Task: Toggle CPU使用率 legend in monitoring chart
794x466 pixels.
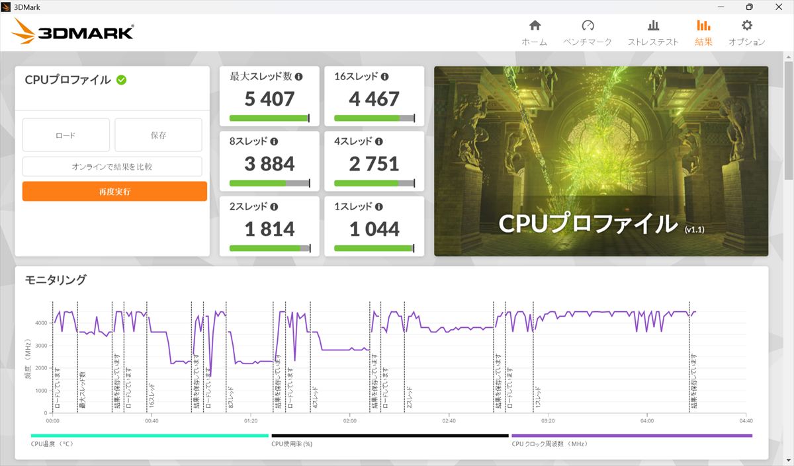Action: (x=390, y=440)
